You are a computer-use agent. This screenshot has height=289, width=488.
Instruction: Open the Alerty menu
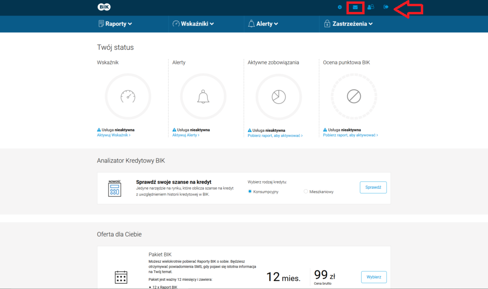[263, 24]
